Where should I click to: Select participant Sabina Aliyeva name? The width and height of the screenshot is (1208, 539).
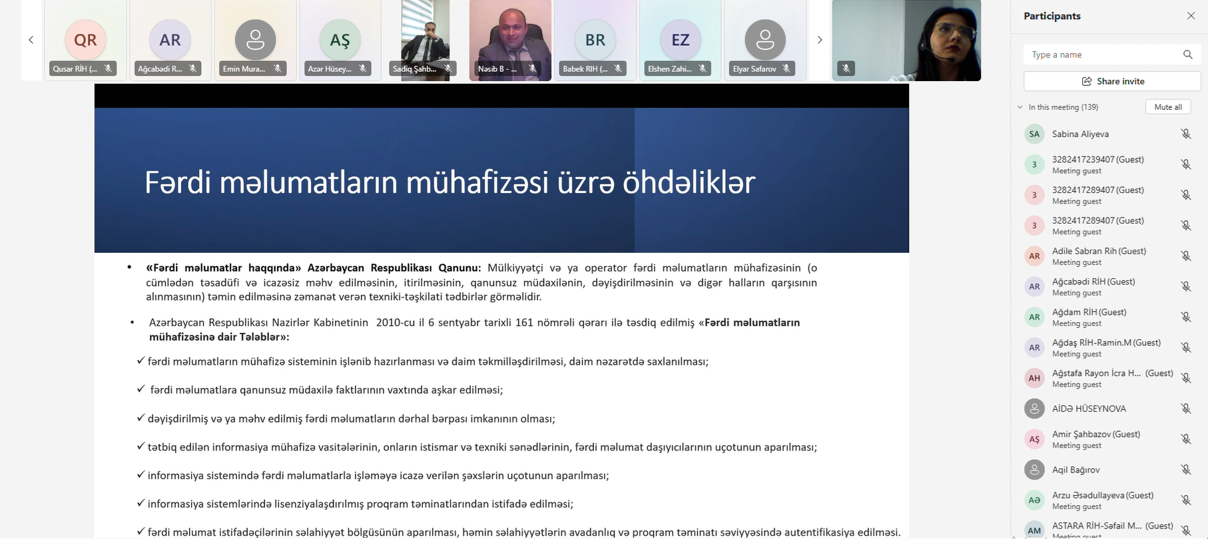(x=1080, y=134)
